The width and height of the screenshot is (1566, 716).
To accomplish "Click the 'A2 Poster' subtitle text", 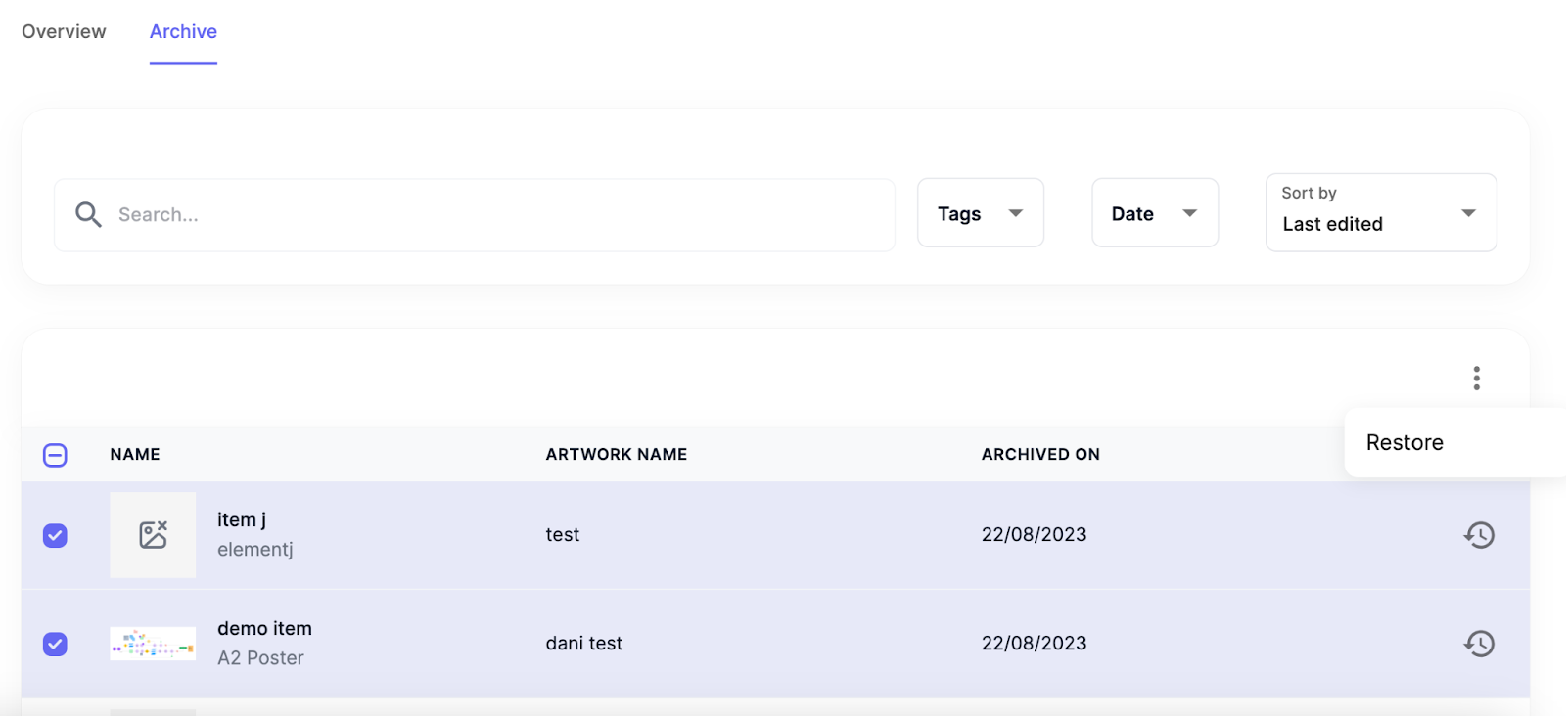I will point(260,658).
